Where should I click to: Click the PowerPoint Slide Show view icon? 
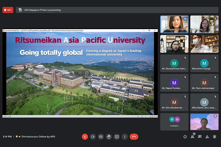(157, 116)
